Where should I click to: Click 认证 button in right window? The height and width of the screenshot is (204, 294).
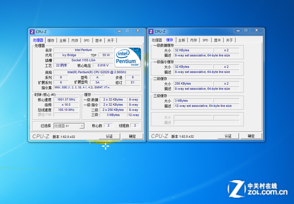click(228, 136)
